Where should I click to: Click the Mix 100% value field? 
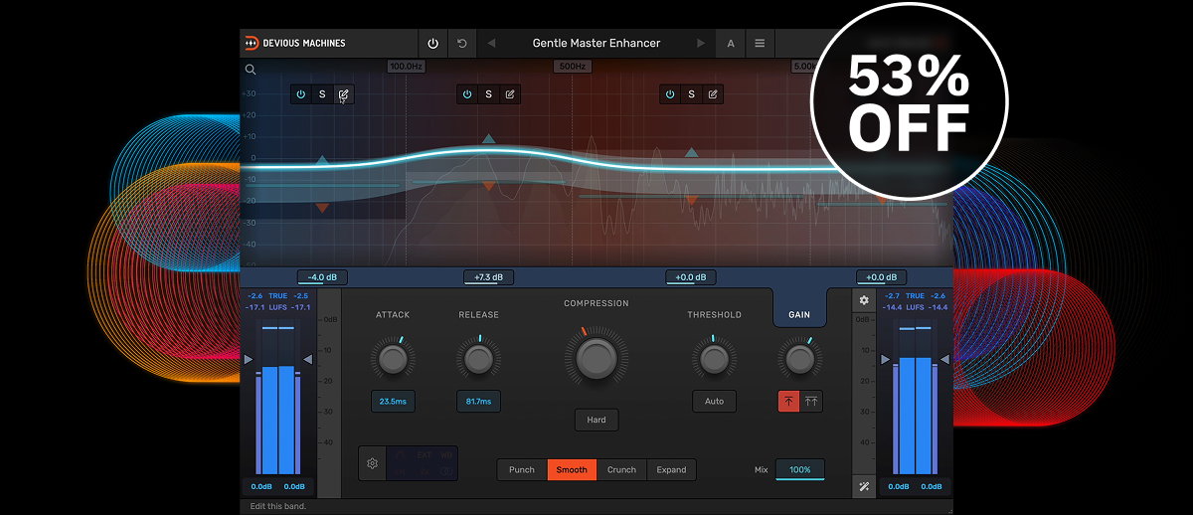click(800, 469)
